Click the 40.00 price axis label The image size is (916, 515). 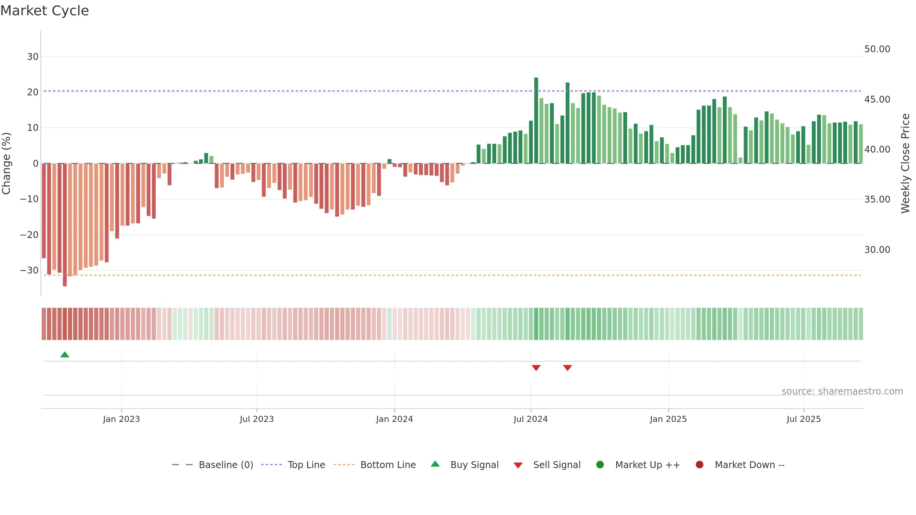(x=877, y=149)
